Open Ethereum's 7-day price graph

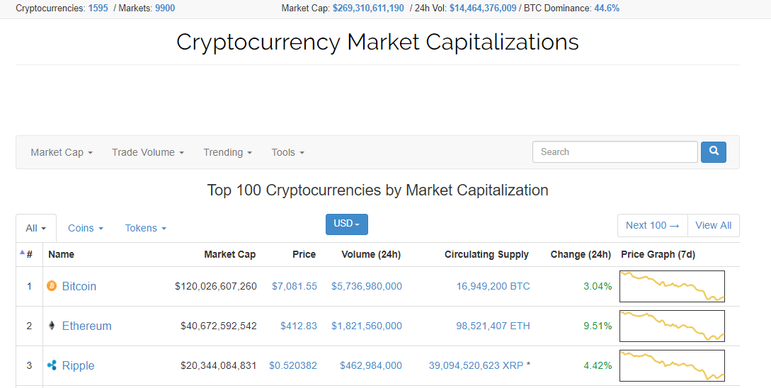coord(672,326)
